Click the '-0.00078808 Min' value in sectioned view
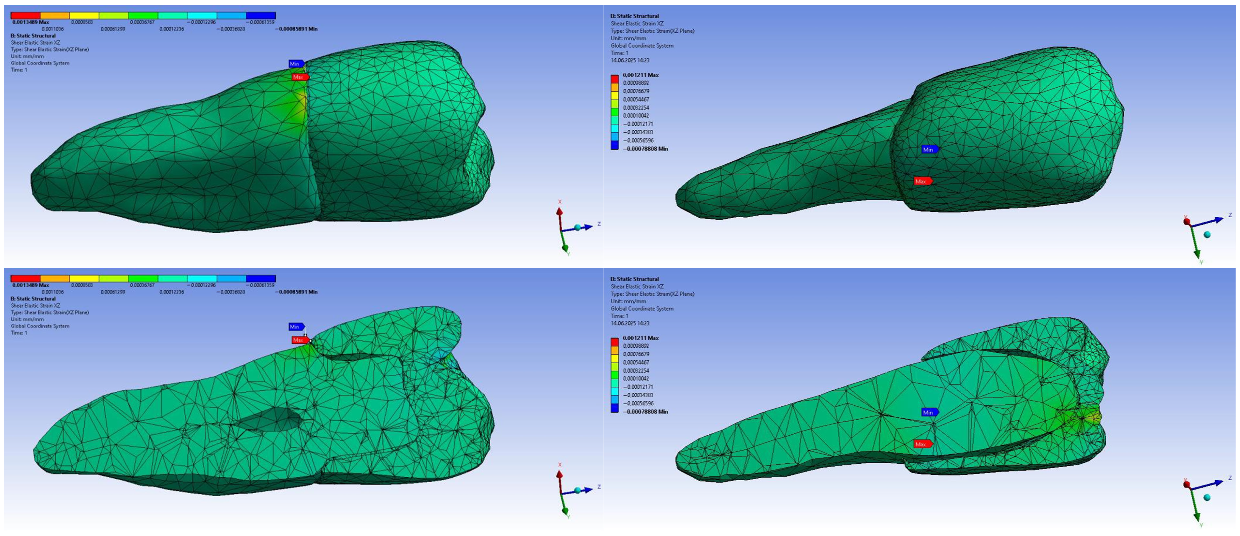Image resolution: width=1240 pixels, height=536 pixels. coord(645,412)
